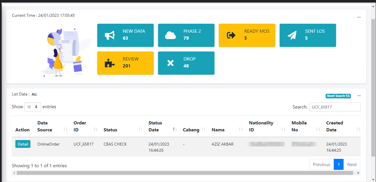
Task: Sort table by Cabang column
Action: coord(194,126)
